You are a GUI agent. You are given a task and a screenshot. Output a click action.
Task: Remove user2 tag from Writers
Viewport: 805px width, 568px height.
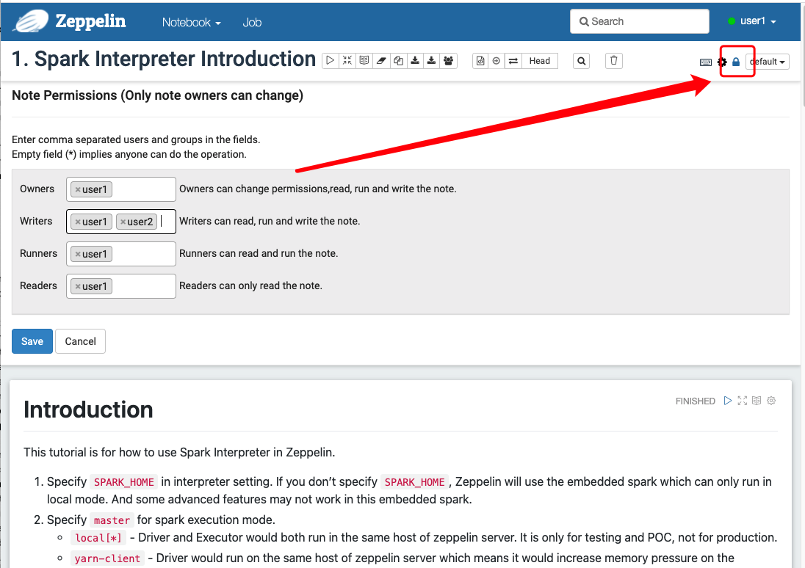(x=123, y=222)
